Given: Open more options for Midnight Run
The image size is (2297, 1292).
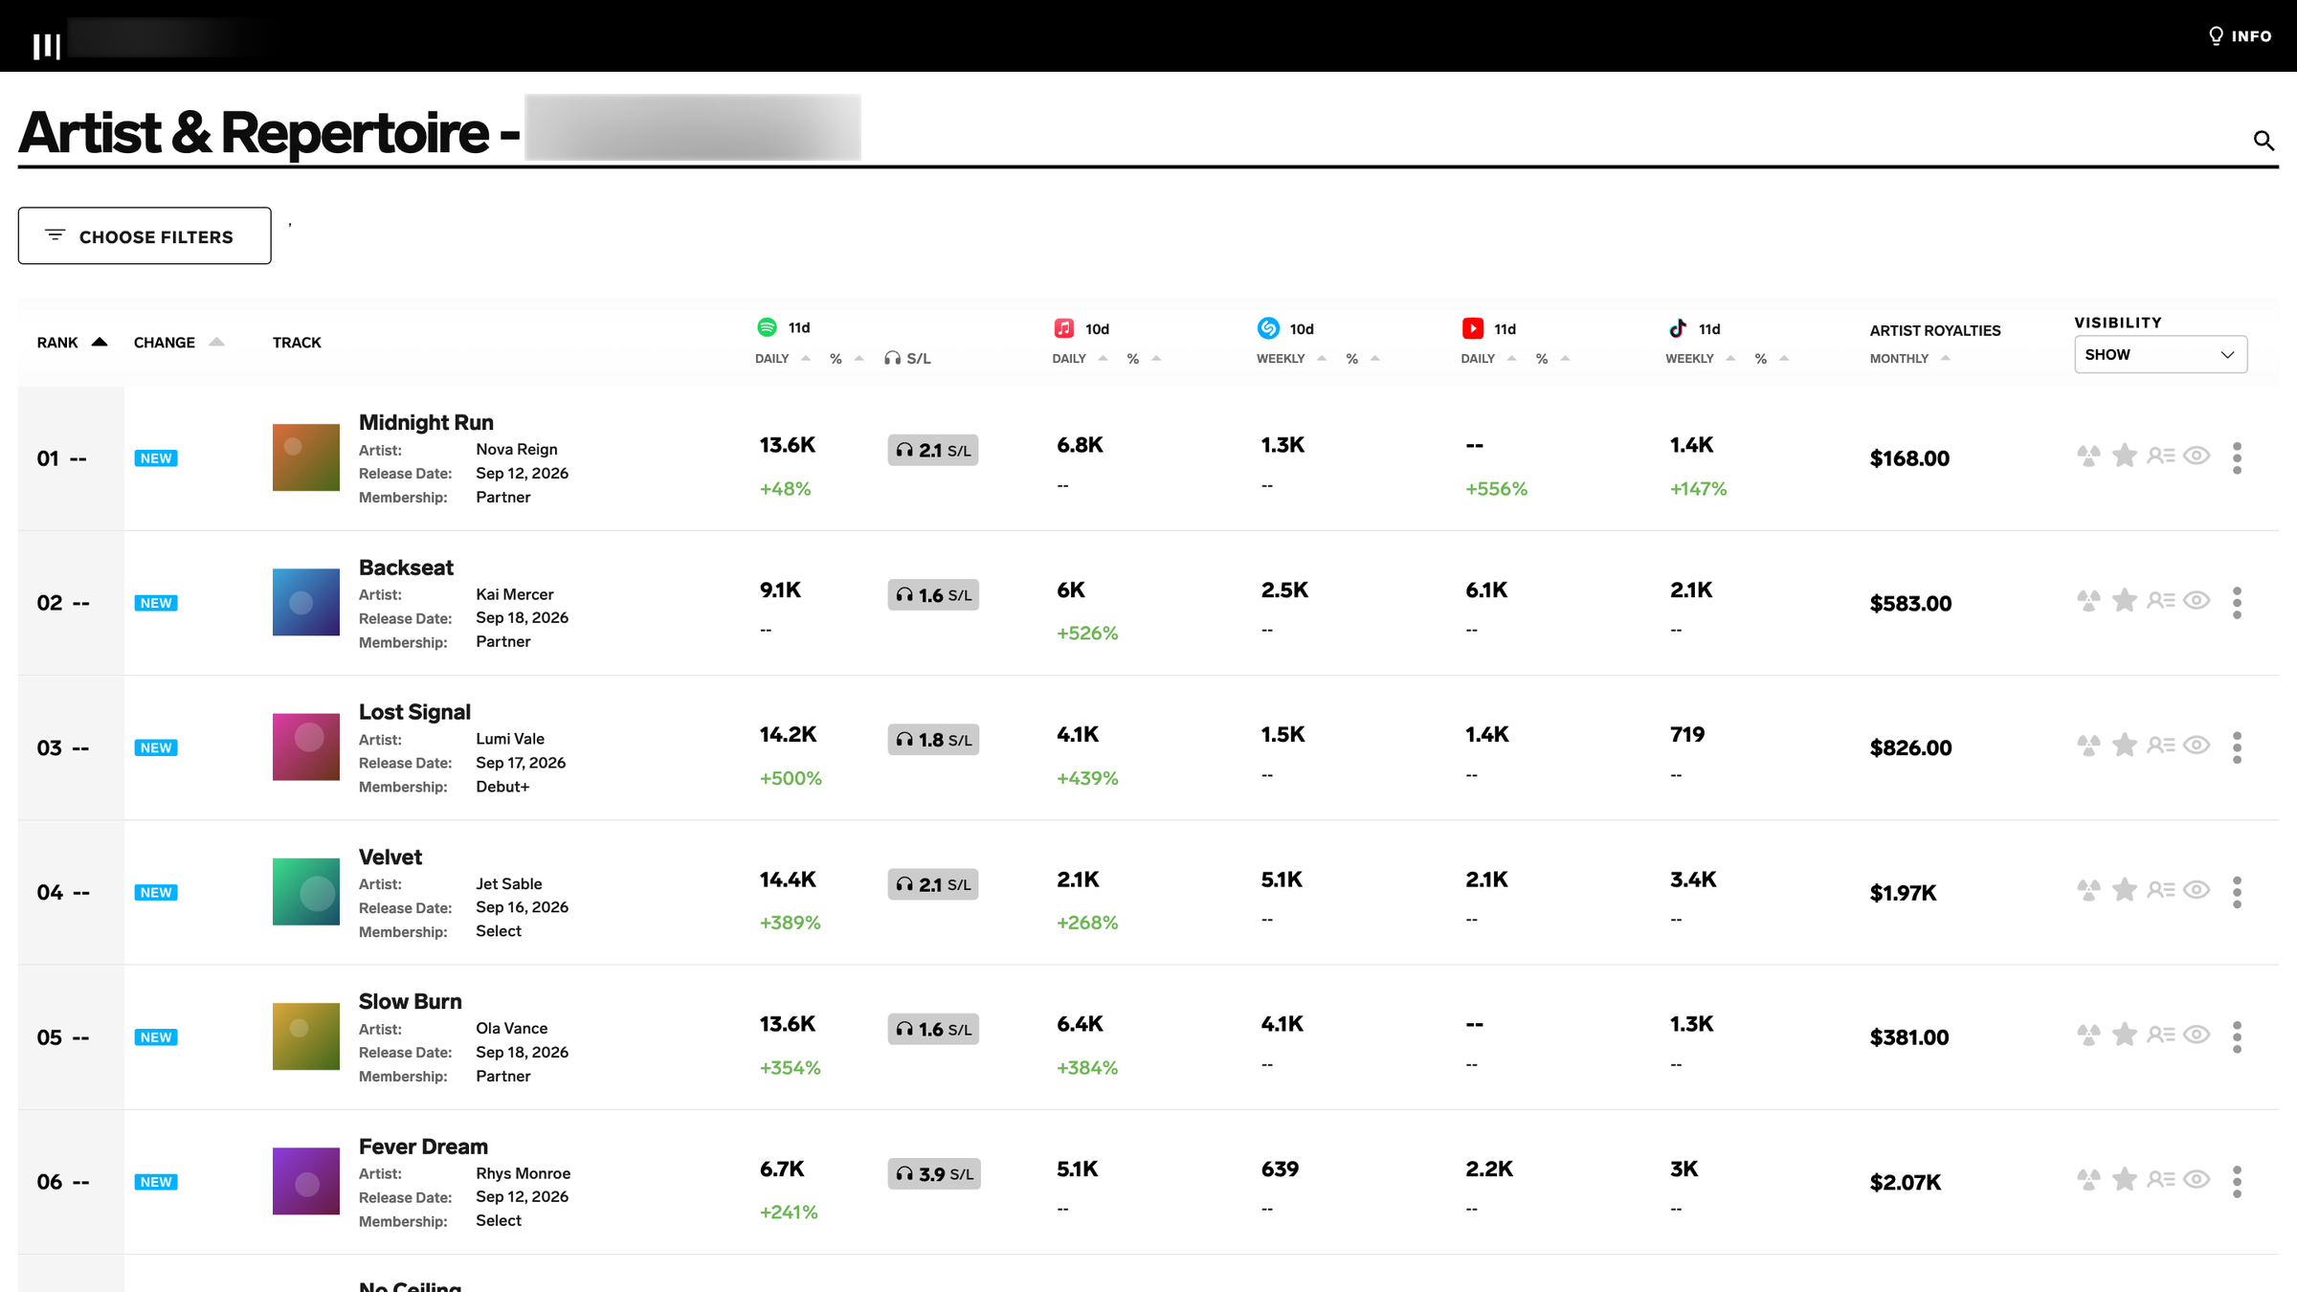Looking at the screenshot, I should pos(2237,457).
